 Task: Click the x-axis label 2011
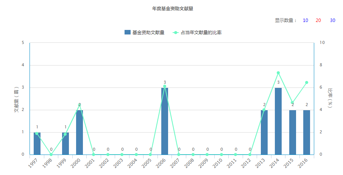point(232,163)
